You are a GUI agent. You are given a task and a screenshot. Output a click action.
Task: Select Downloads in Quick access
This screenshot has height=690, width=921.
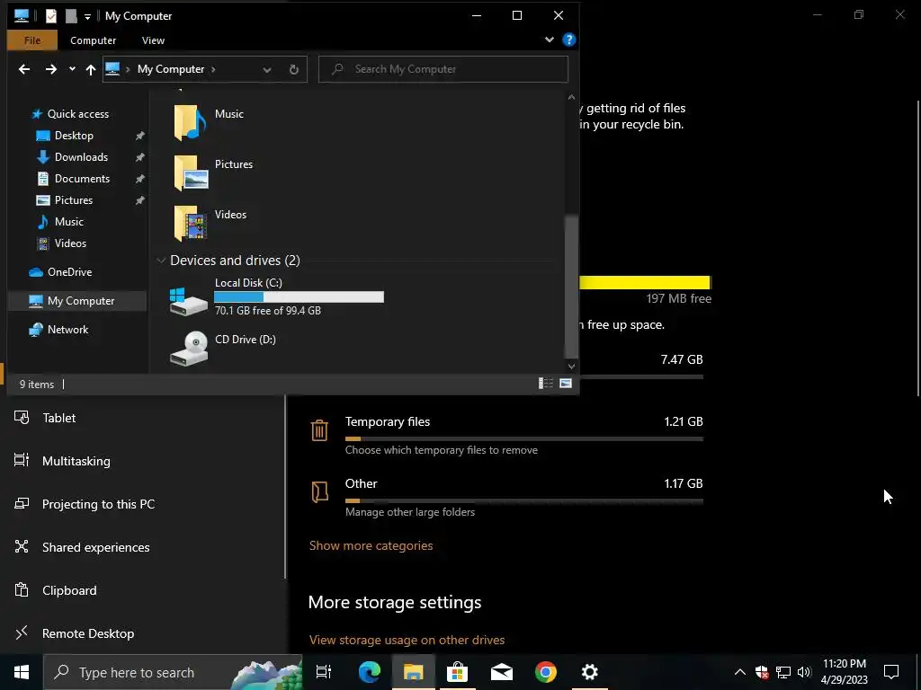pos(81,157)
